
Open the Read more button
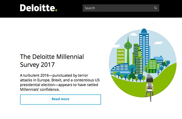(61, 100)
